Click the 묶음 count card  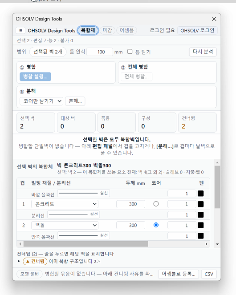(117, 122)
